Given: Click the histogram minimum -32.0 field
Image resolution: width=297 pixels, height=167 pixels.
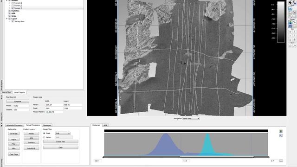Looking at the screenshot, I should click(97, 161).
